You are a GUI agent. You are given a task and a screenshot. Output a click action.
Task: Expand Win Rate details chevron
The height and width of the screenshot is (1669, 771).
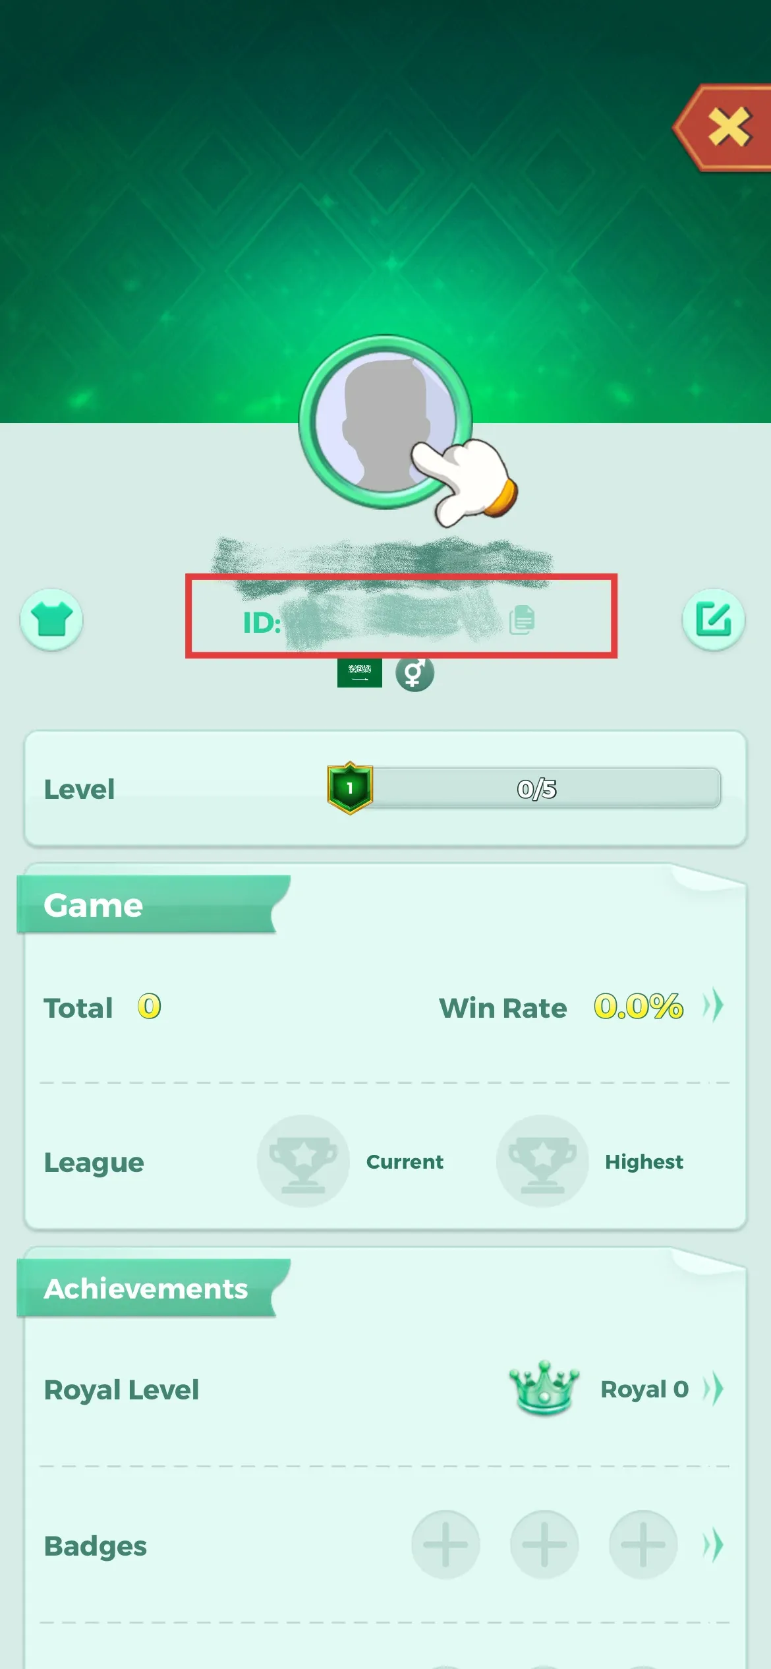(713, 1006)
